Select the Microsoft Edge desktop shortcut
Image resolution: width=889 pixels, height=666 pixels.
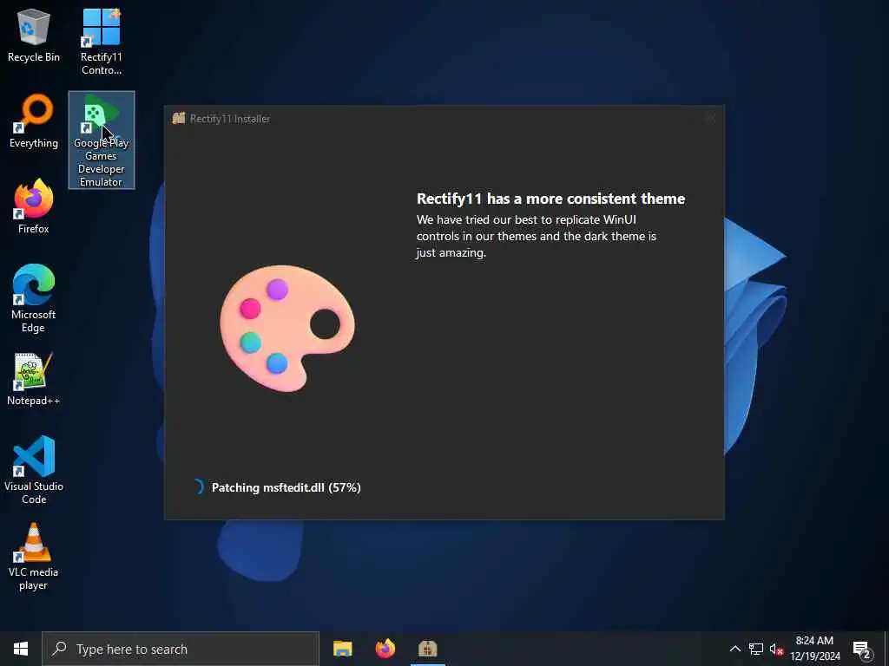pos(34,298)
